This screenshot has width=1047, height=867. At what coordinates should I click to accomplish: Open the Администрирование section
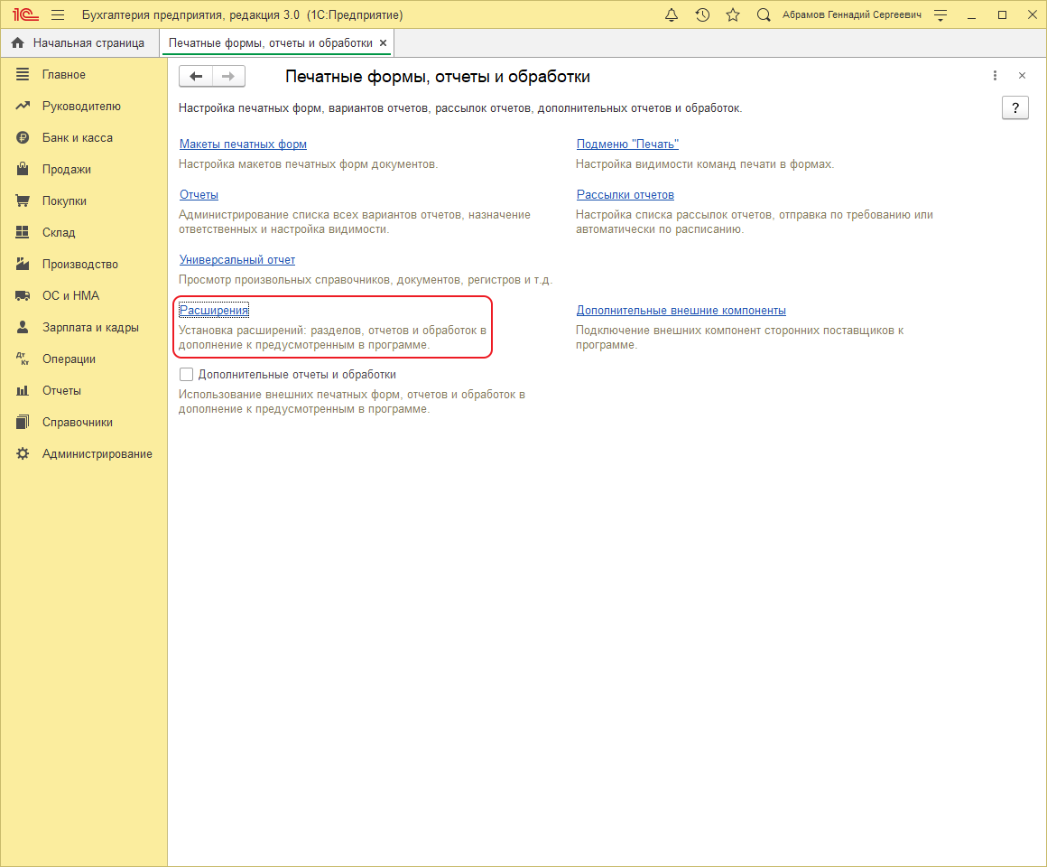pos(97,453)
